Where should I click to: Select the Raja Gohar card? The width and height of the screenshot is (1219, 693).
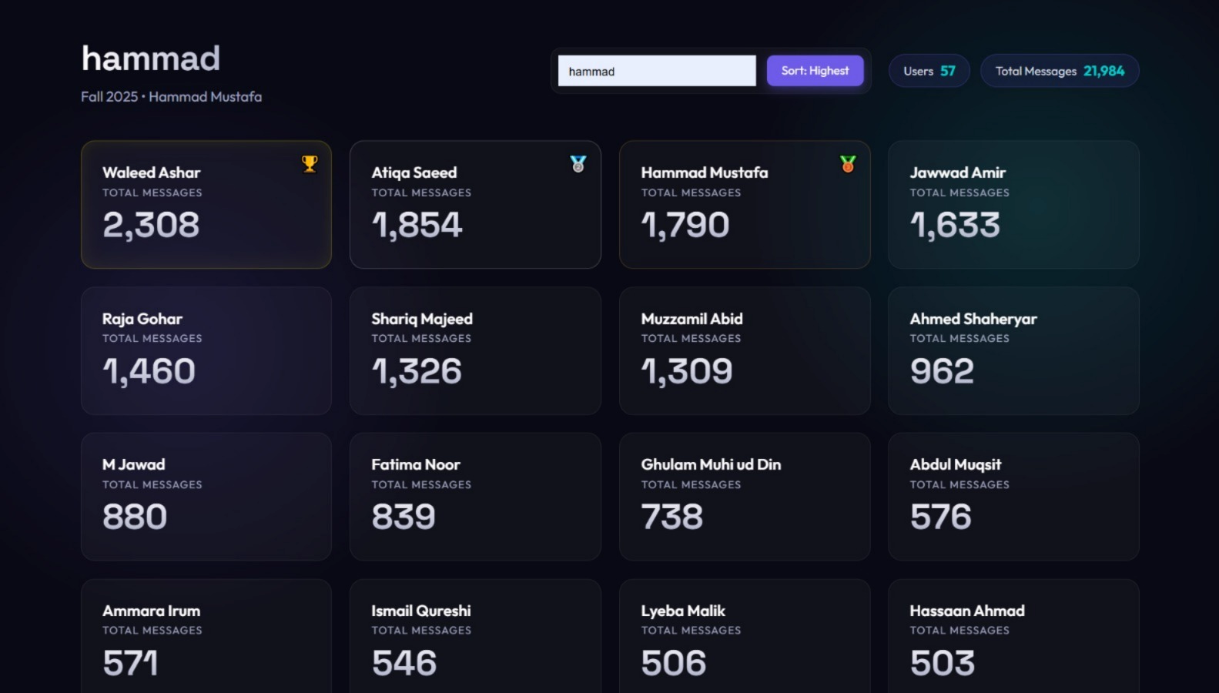tap(206, 351)
